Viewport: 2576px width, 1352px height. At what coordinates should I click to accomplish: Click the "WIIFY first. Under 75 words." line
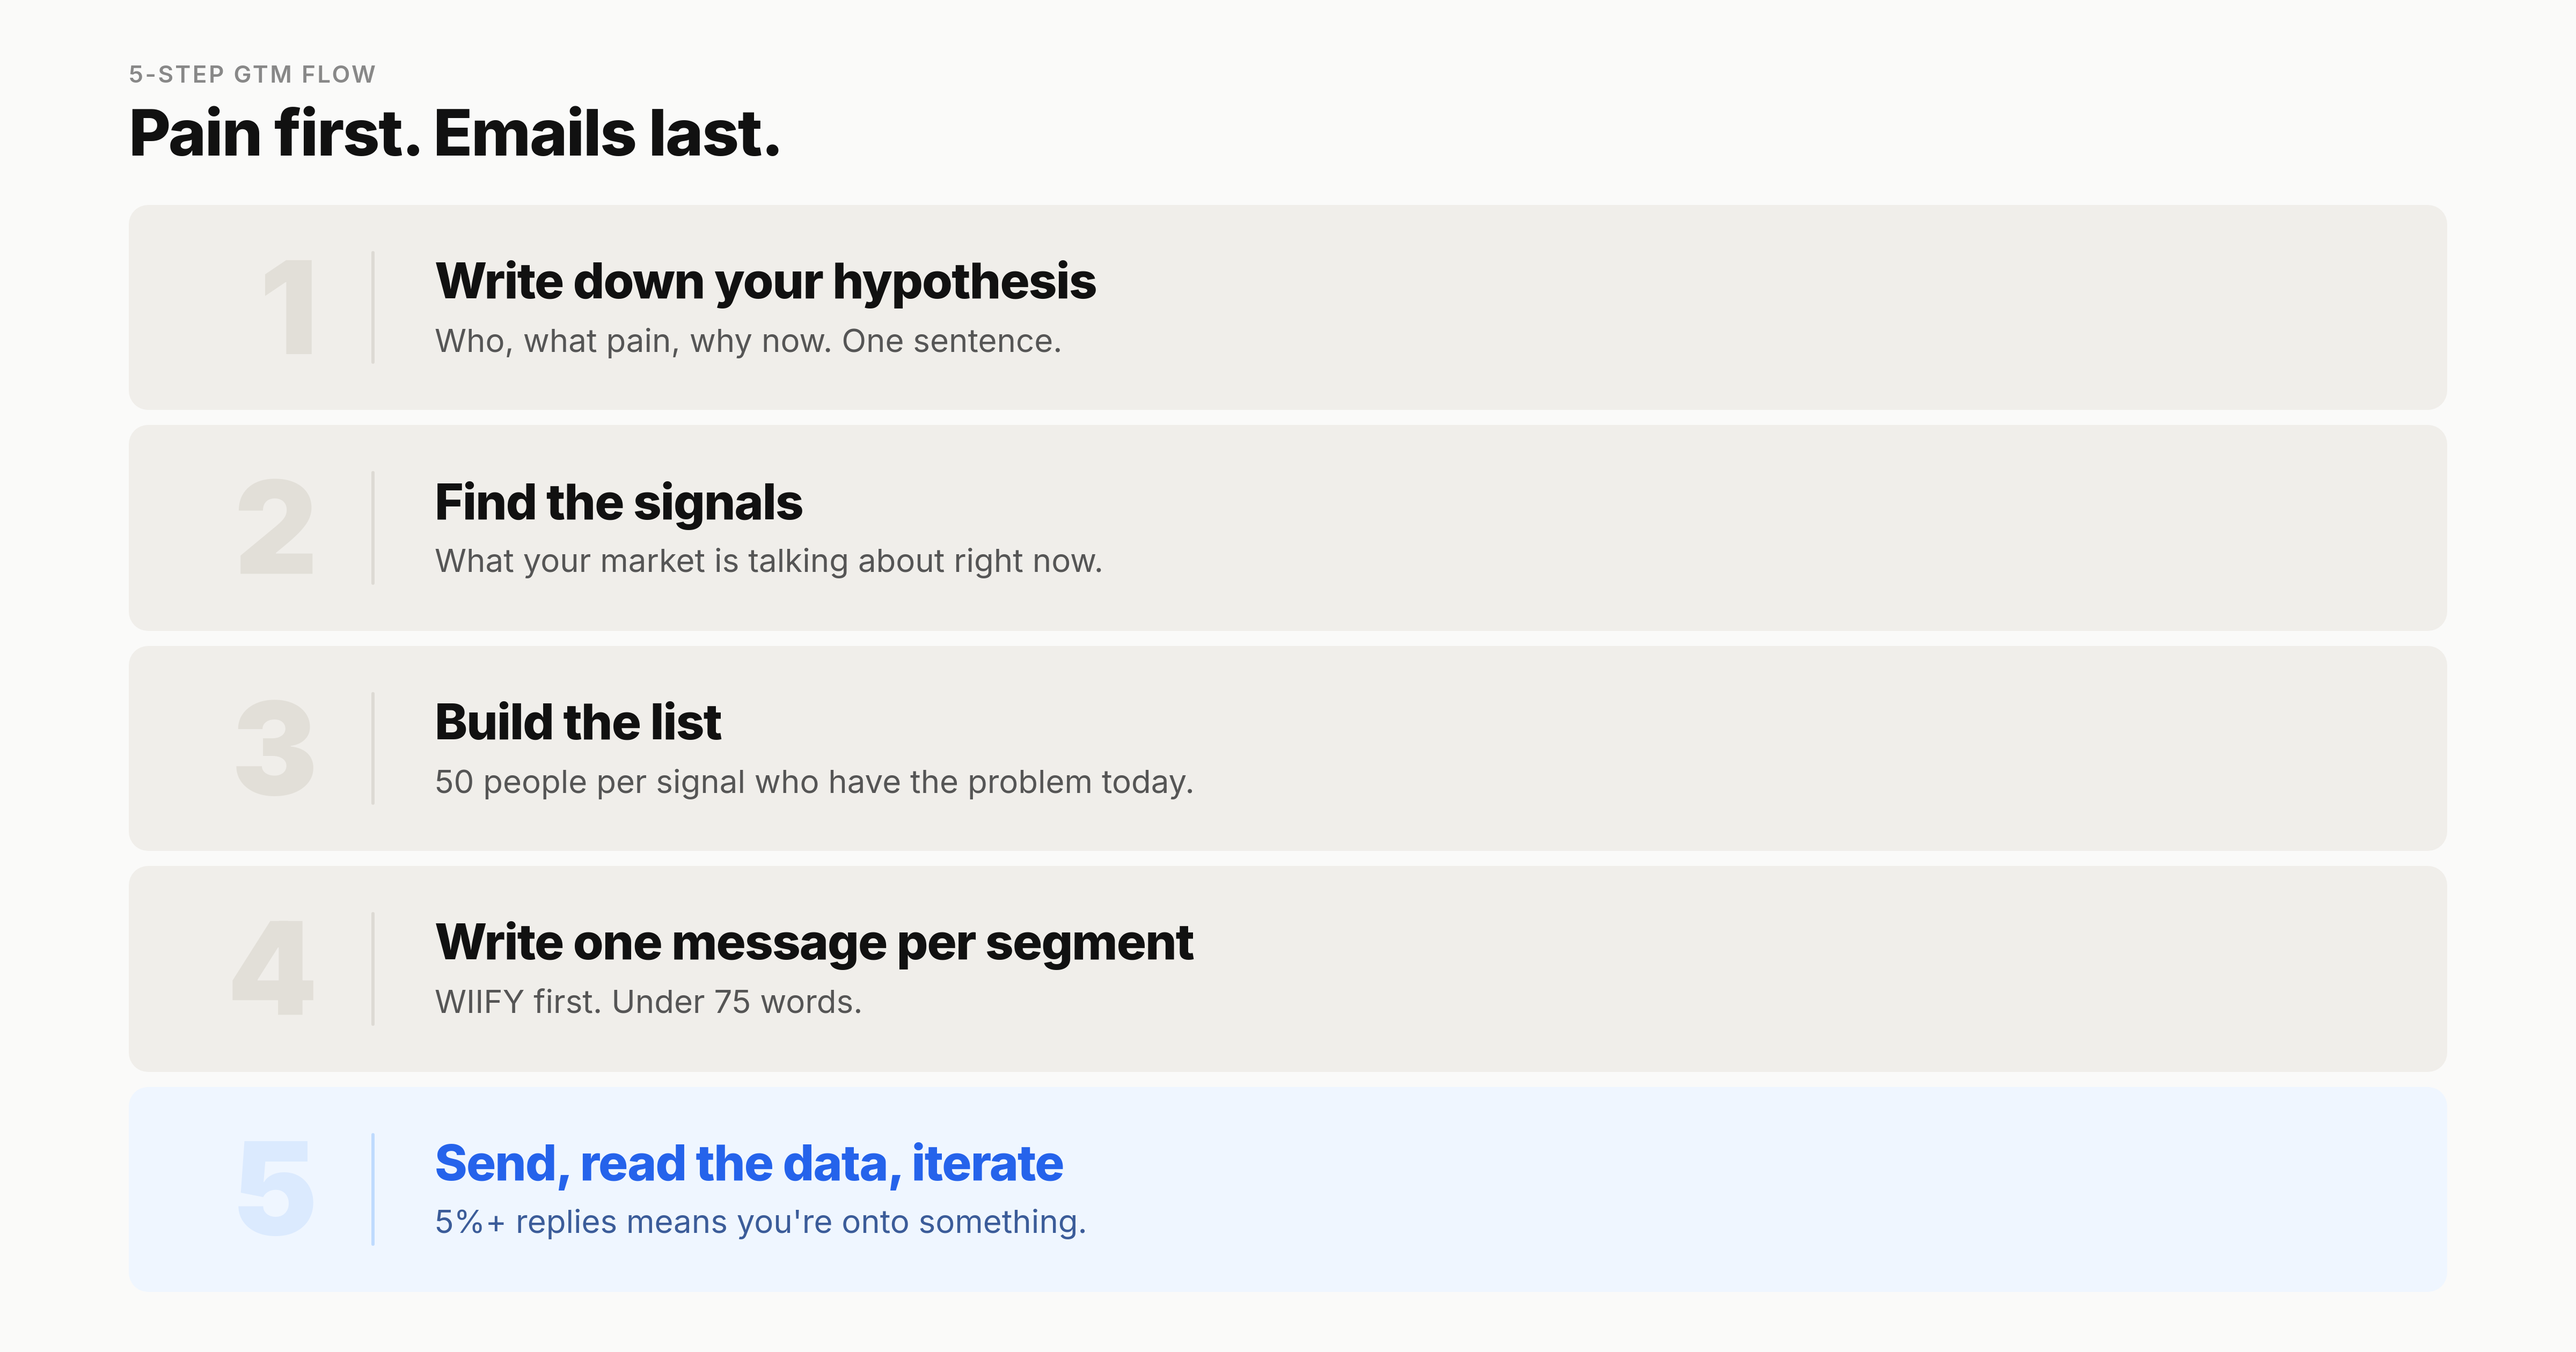click(x=648, y=1002)
